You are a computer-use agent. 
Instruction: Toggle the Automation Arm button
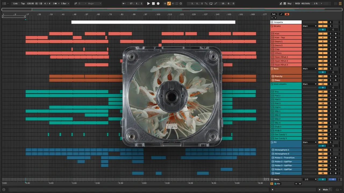(169, 3)
